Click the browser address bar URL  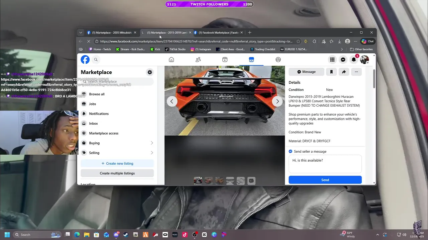pos(196,41)
